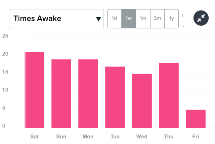Click the Tuesday bar
The width and height of the screenshot is (215, 144).
click(115, 97)
